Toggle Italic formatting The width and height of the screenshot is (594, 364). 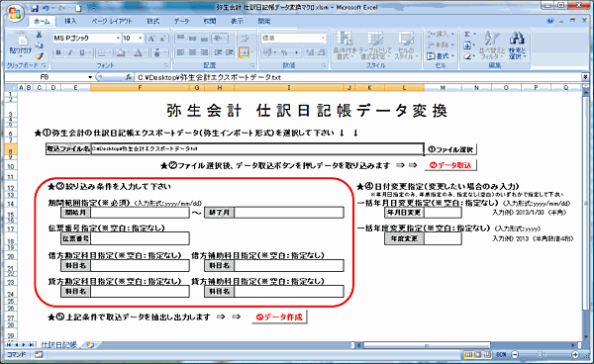[70, 52]
